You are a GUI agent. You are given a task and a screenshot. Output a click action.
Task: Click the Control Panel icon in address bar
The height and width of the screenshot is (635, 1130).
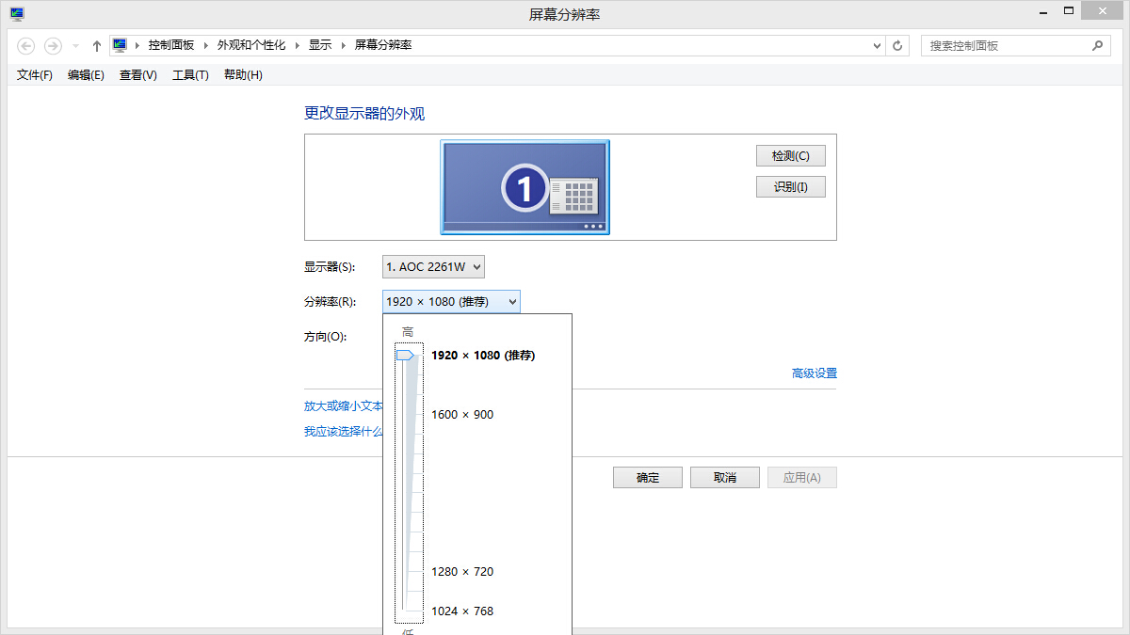[120, 45]
